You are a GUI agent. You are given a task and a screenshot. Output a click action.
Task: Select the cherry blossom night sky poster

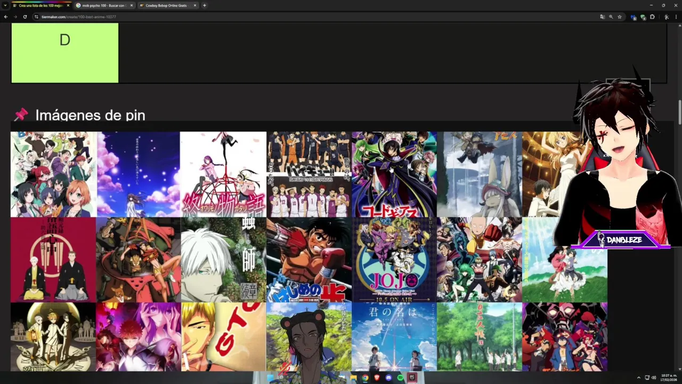[139, 174]
